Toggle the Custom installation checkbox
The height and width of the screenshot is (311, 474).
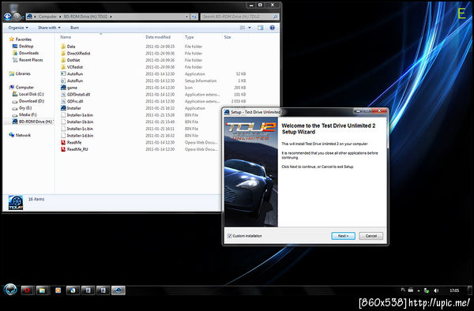230,236
